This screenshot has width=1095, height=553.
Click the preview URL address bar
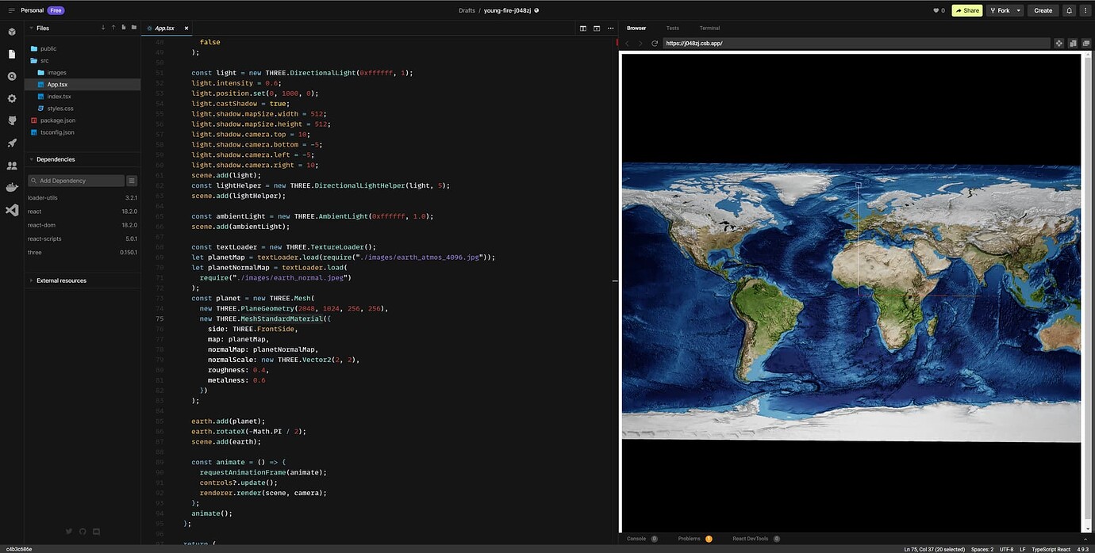pyautogui.click(x=754, y=43)
